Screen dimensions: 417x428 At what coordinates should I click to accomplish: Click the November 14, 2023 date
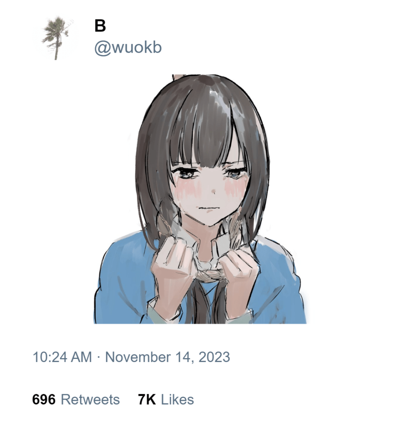point(167,357)
